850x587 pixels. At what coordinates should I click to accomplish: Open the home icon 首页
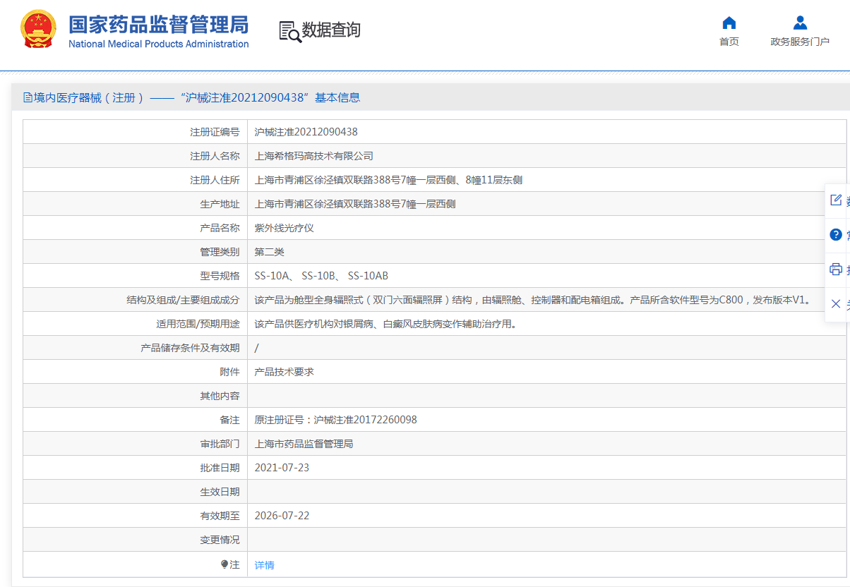(729, 23)
